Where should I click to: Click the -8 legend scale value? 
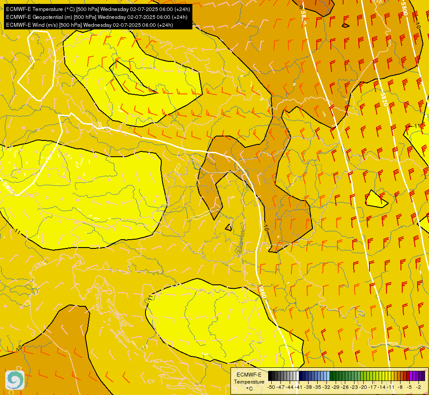coord(400,387)
